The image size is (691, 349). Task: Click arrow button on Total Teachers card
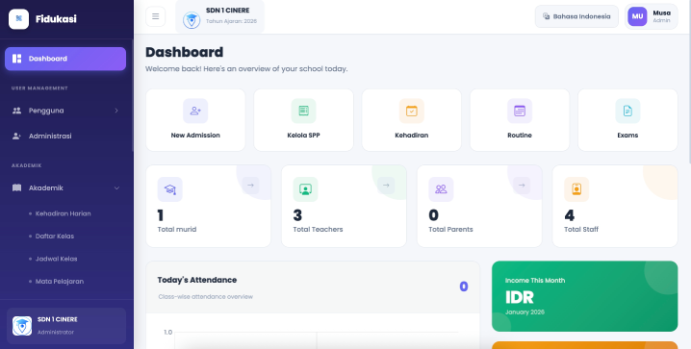pyautogui.click(x=386, y=186)
